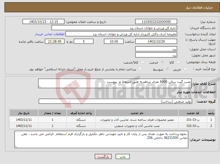This screenshot has width=220, height=164.
Task: Select service code پ-33-332 cell
Action: (x=193, y=126)
